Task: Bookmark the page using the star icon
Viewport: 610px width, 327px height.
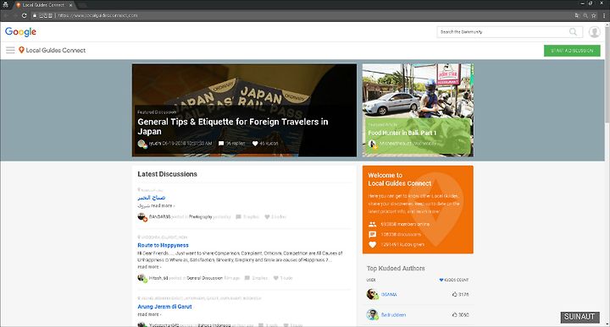Action: click(594, 15)
